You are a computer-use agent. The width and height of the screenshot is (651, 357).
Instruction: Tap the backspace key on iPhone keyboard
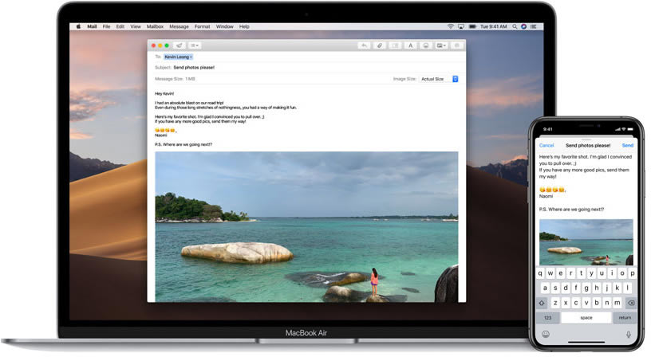[631, 303]
